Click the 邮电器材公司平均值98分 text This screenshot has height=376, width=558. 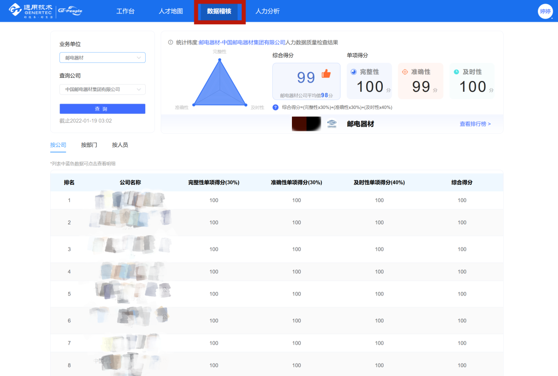coord(306,95)
